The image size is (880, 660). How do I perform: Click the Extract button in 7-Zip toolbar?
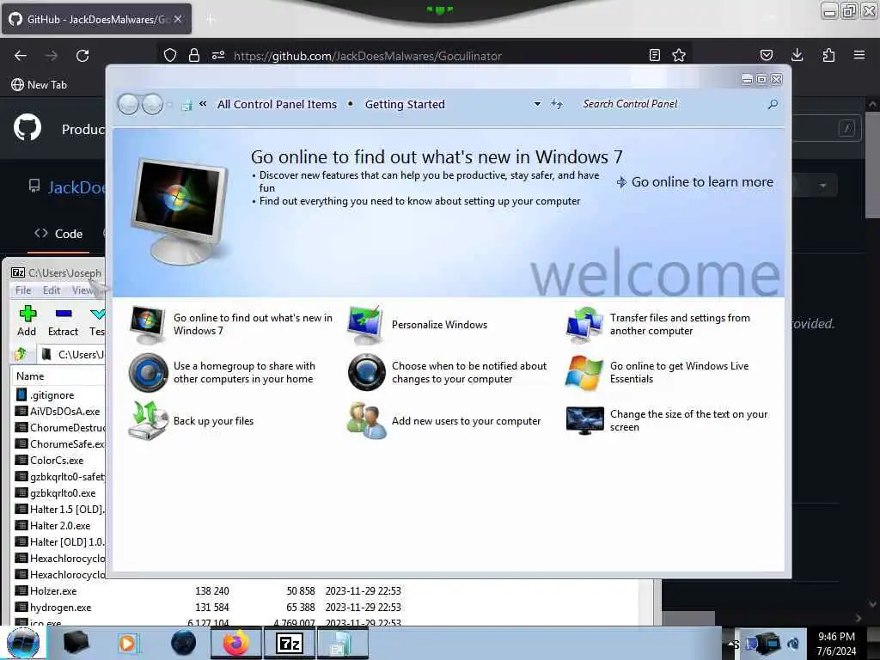[x=63, y=321]
